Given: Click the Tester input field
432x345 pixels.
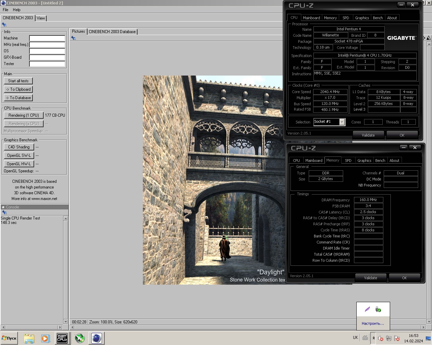Looking at the screenshot, I should [x=47, y=64].
